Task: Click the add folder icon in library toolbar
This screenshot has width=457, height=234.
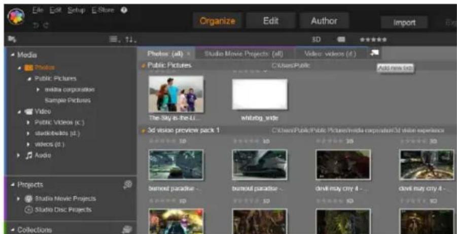Action: [12, 38]
